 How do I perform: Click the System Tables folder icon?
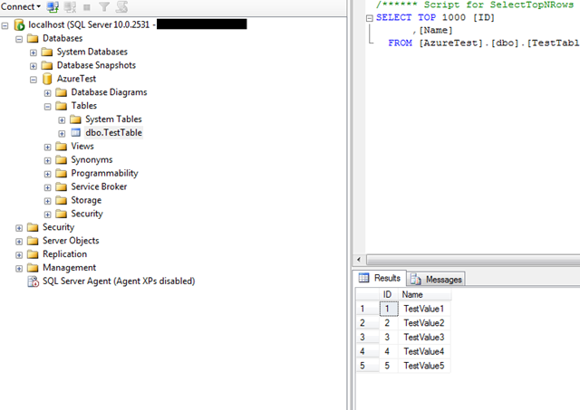click(75, 119)
